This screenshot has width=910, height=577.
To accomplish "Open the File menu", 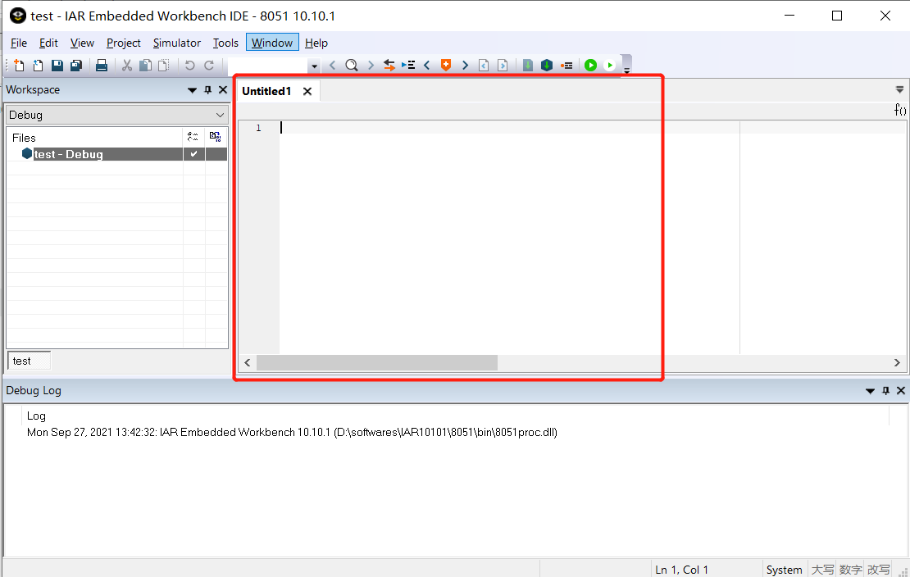I will (x=19, y=43).
